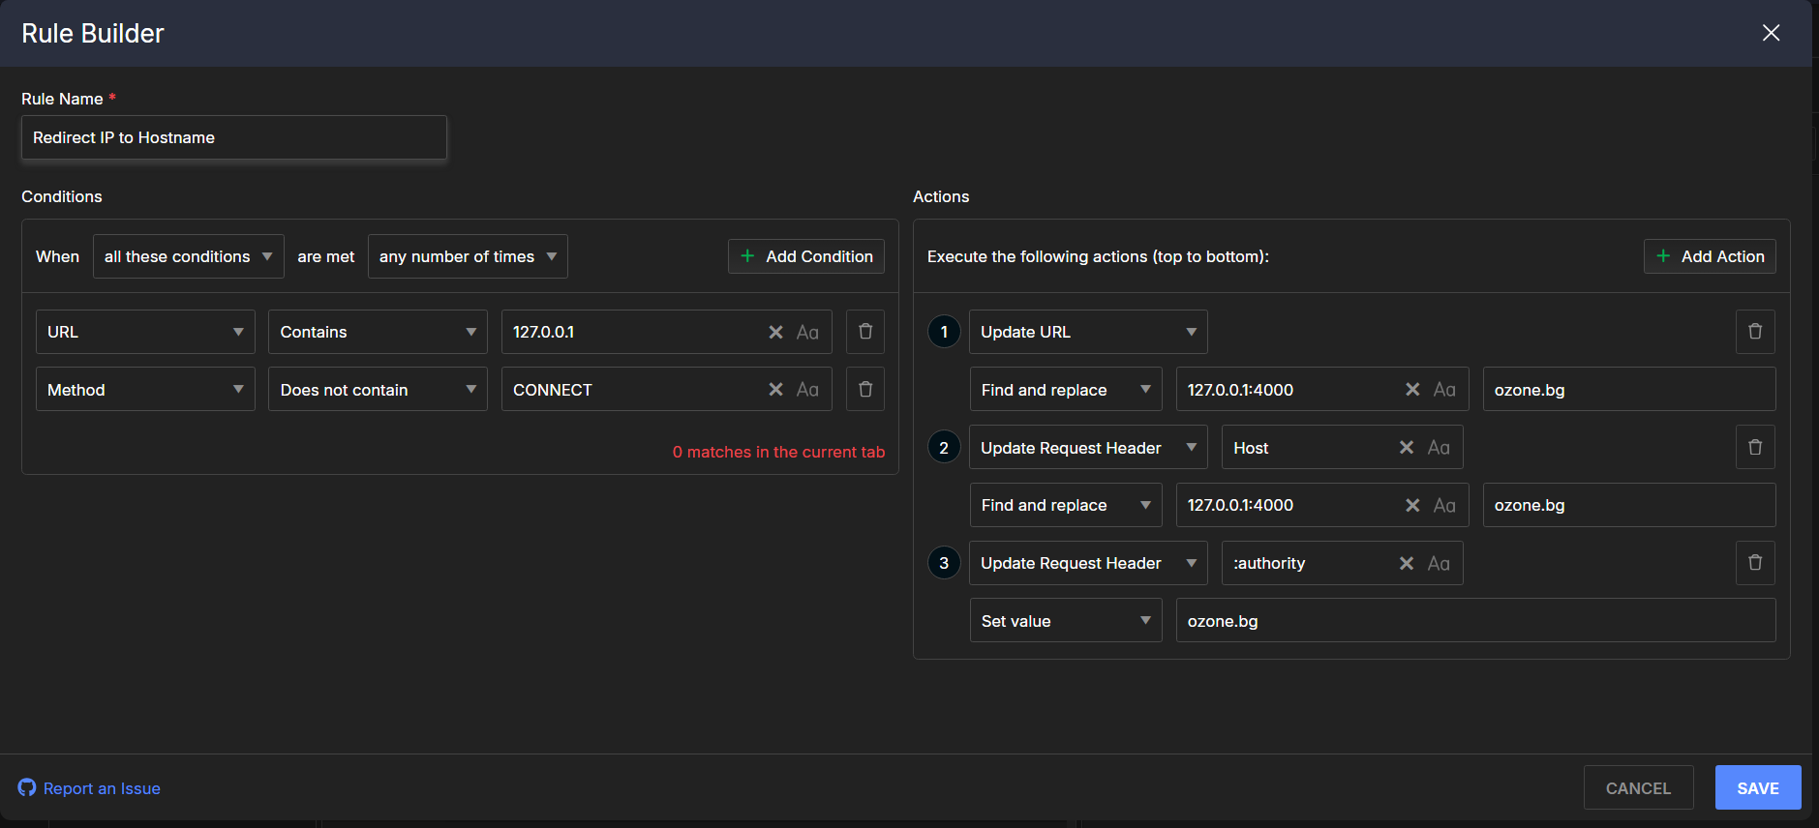Screen dimensions: 1819x828
Task: Open the 'Does not contain' operator dropdown
Action: click(x=378, y=390)
